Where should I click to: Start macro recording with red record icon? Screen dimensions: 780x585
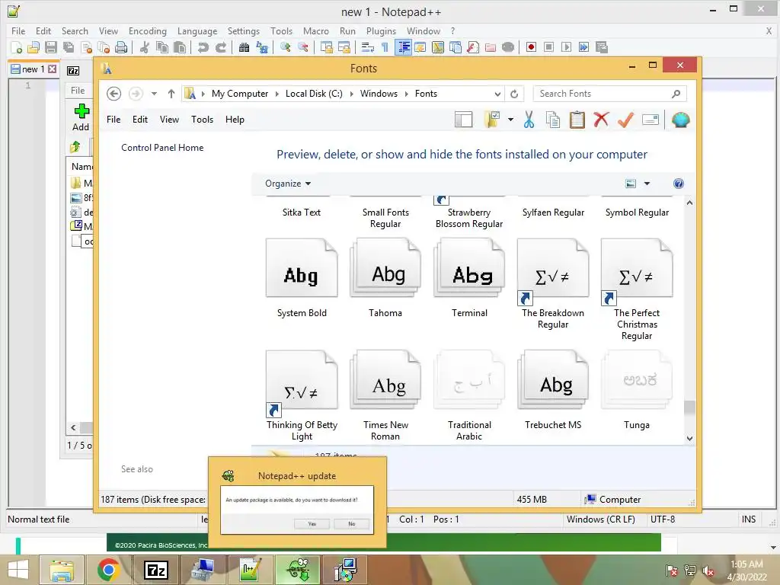[531, 47]
